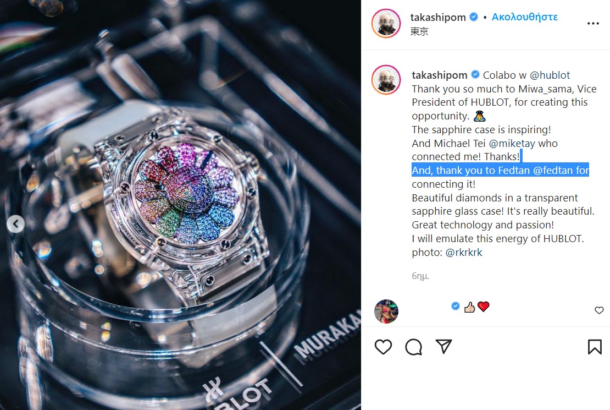Click the takashipom username in the header
The image size is (610, 410).
(438, 17)
